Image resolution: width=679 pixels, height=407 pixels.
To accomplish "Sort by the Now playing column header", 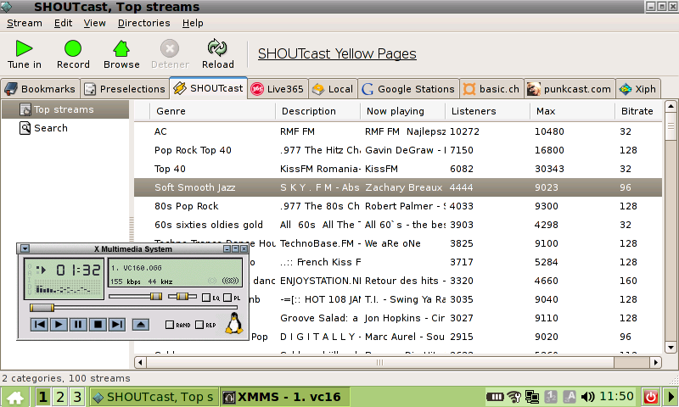I will [402, 111].
